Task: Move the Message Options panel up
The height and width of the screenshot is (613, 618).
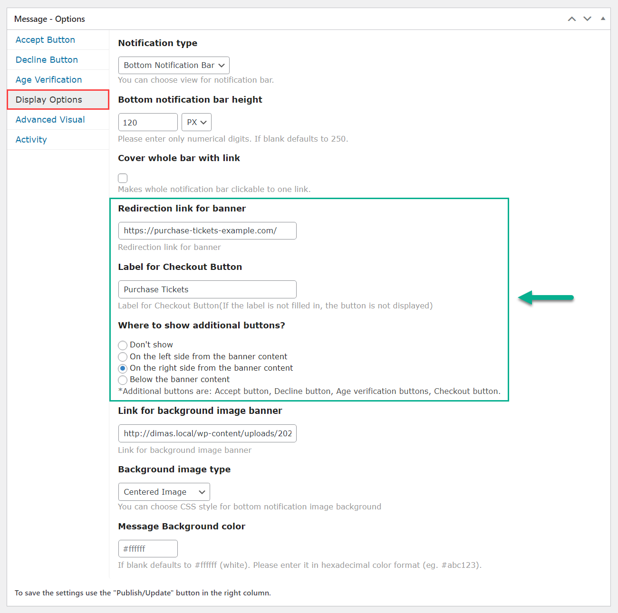Action: click(x=572, y=19)
